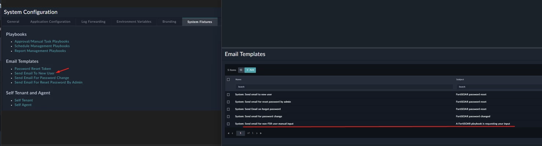
Task: Sort by the Subject column header
Action: [x=460, y=79]
